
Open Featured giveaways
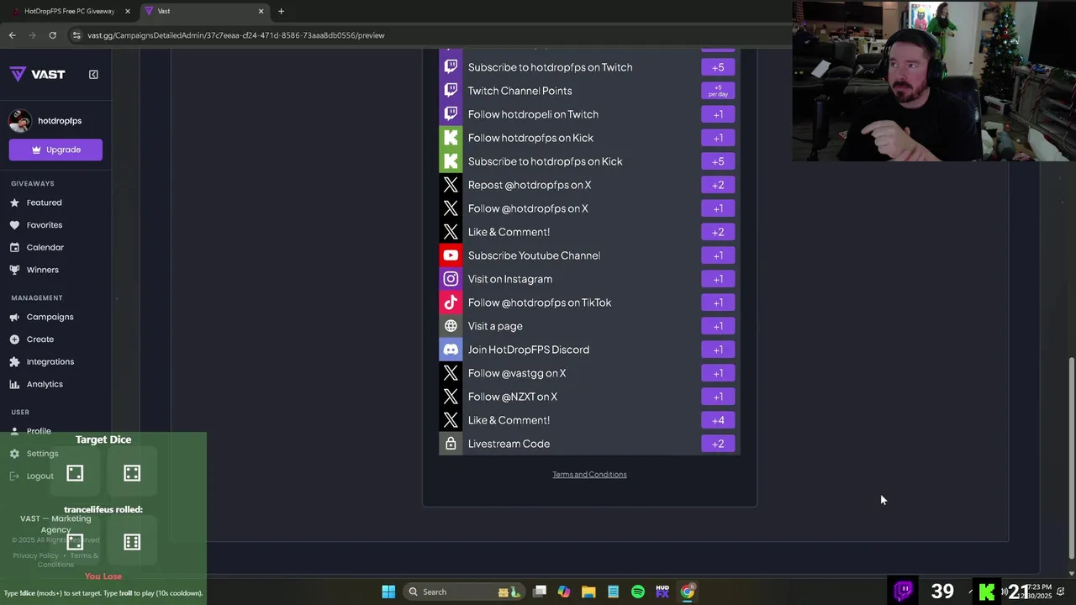[44, 203]
